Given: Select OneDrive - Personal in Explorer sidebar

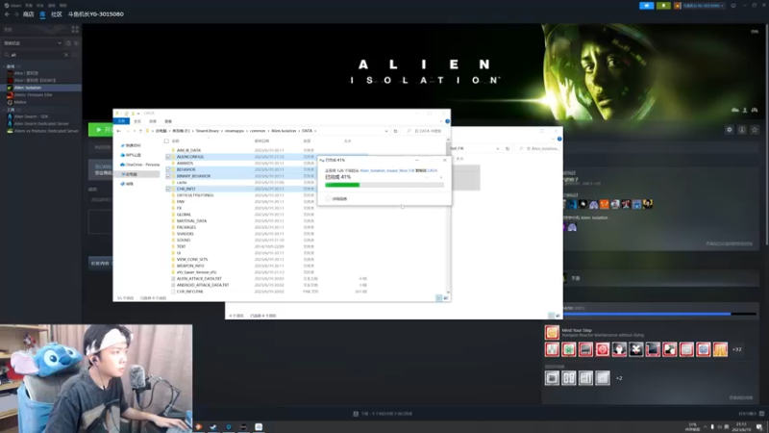Looking at the screenshot, I should point(140,165).
